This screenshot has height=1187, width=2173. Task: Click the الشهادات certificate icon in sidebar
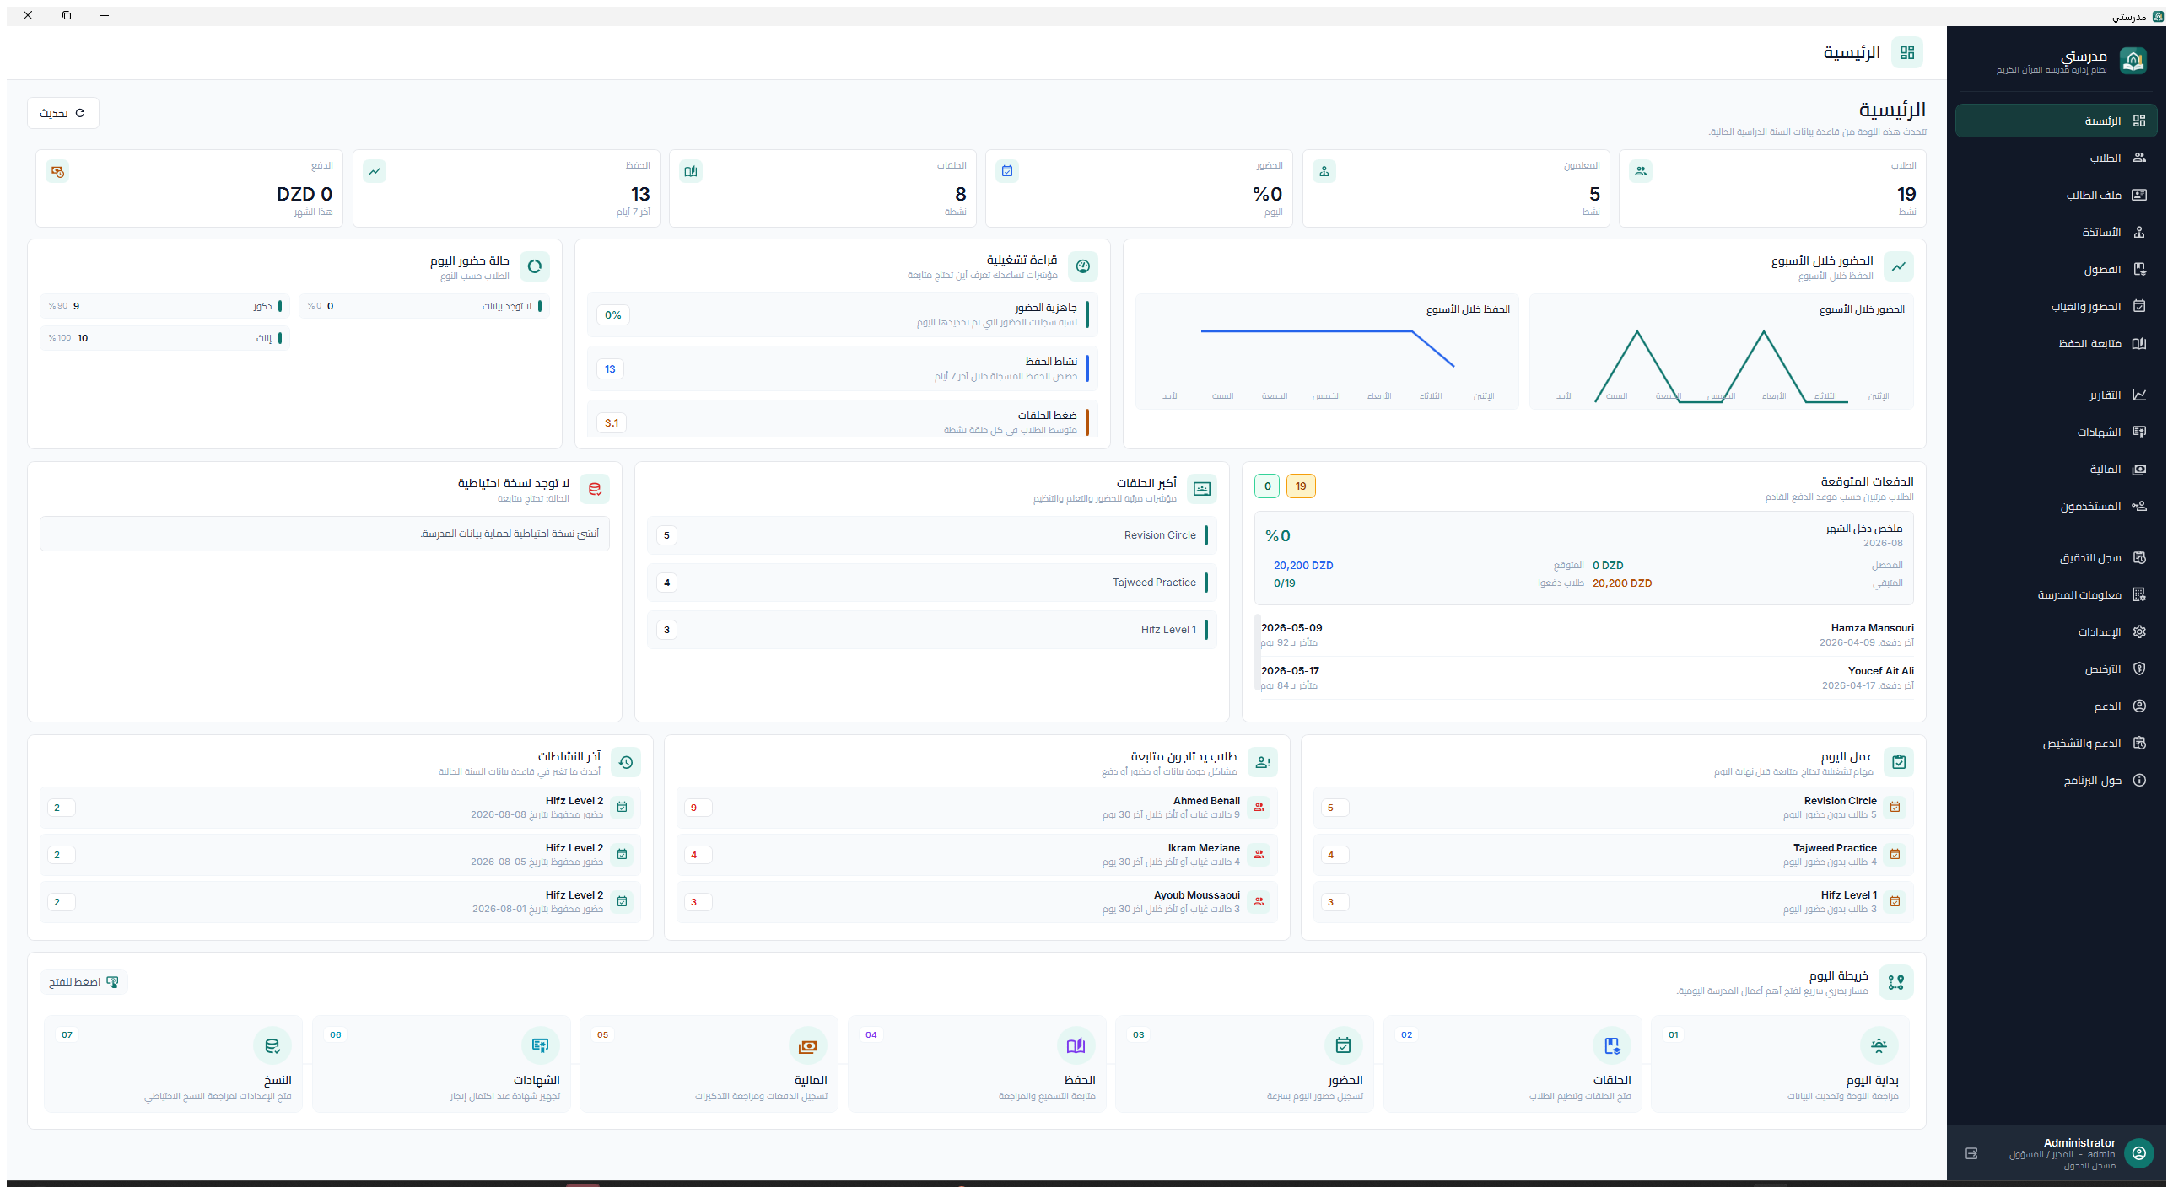(x=2139, y=432)
